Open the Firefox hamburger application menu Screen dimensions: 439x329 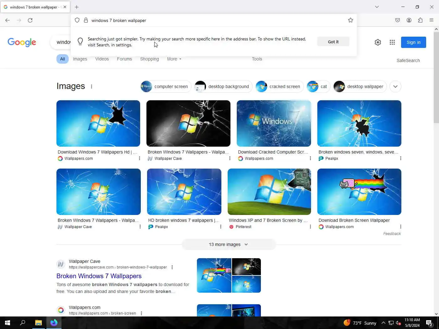pos(431,20)
